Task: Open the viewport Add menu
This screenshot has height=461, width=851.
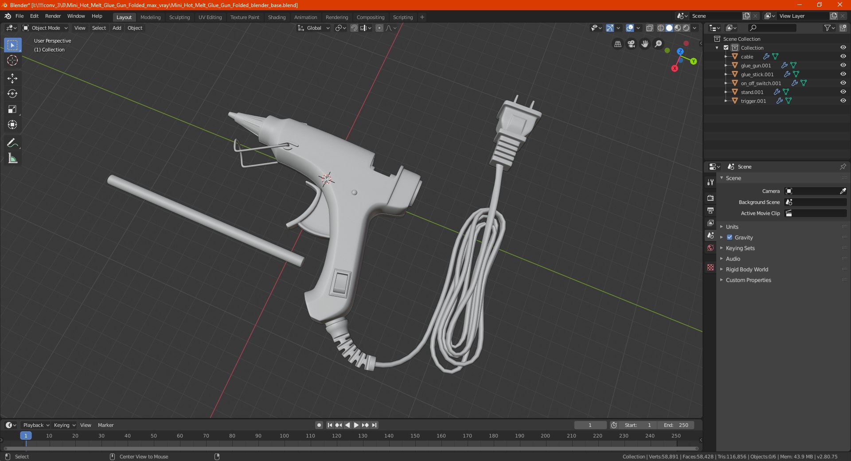Action: pyautogui.click(x=117, y=28)
